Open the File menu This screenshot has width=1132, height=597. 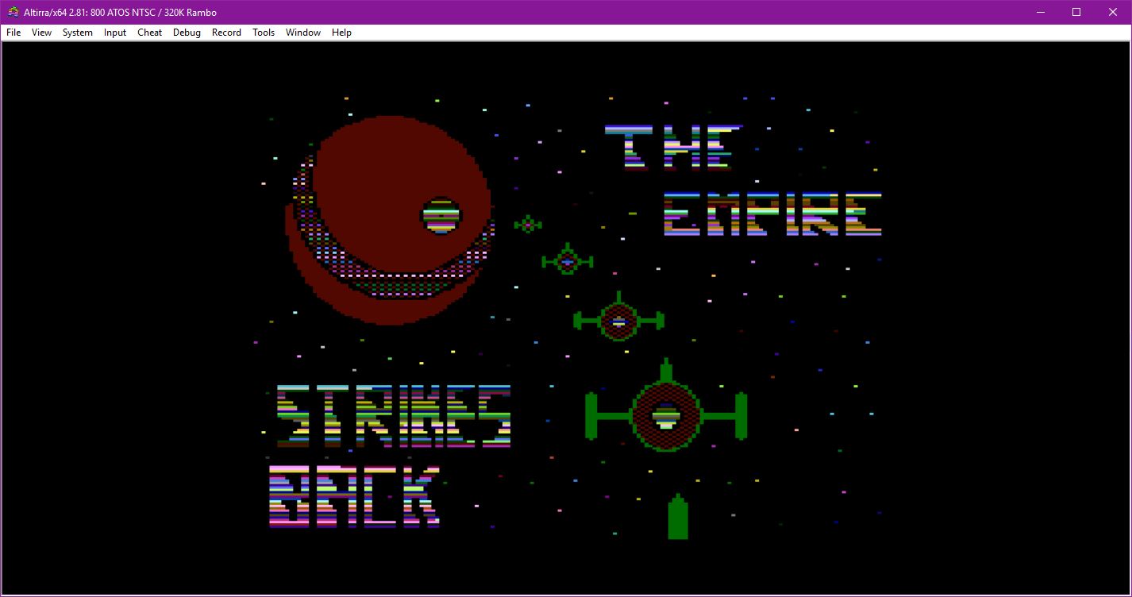coord(13,33)
